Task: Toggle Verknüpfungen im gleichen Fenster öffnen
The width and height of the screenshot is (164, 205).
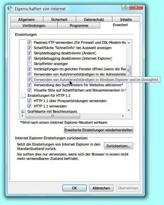Action: tap(29, 69)
